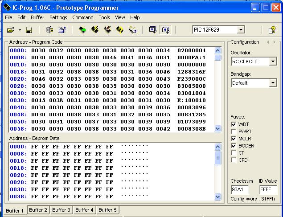Open the File menu
The image size is (283, 217).
click(8, 17)
